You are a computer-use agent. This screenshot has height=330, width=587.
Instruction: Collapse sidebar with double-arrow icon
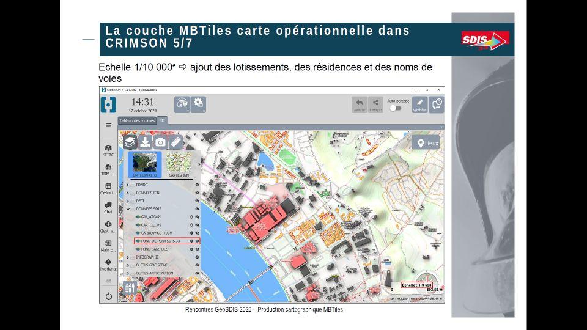(x=108, y=280)
